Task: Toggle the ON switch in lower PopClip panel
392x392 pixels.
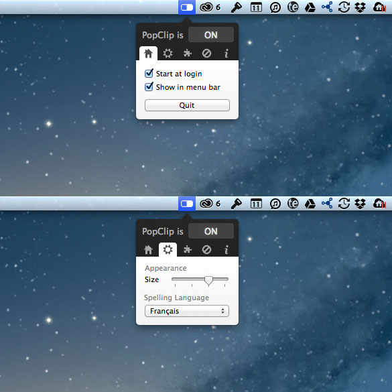Action: point(211,231)
